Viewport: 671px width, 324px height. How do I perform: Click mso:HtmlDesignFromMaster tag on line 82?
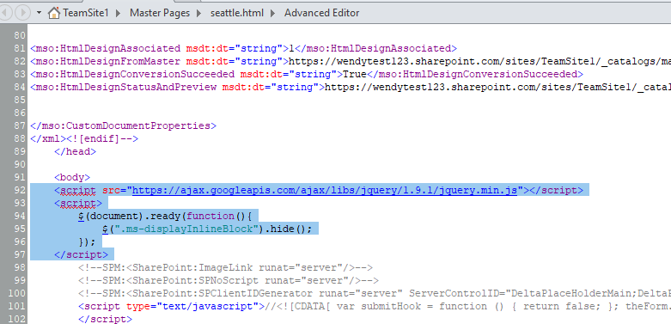[x=106, y=61]
